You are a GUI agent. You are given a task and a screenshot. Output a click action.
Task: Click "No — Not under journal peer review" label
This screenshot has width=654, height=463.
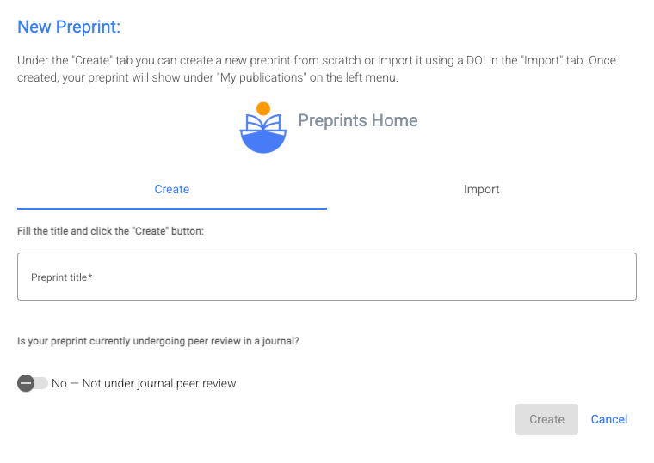[x=144, y=383]
